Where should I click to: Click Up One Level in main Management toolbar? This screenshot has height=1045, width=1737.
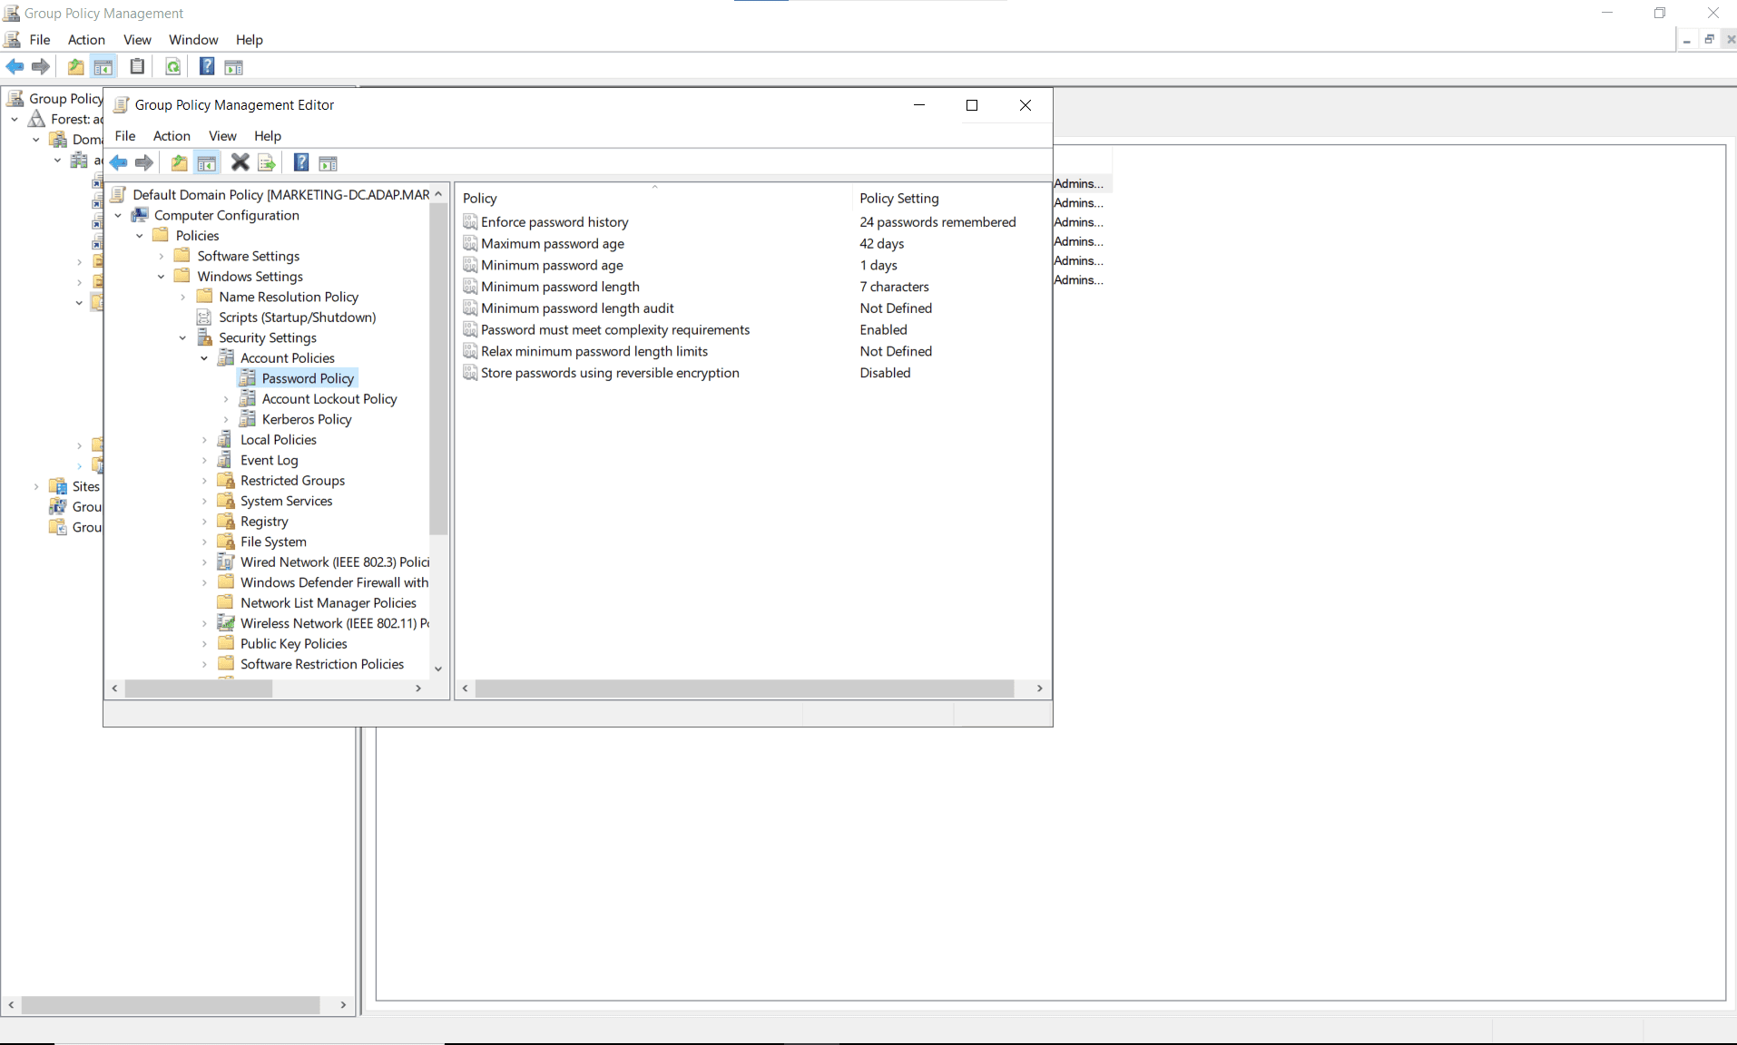tap(75, 66)
